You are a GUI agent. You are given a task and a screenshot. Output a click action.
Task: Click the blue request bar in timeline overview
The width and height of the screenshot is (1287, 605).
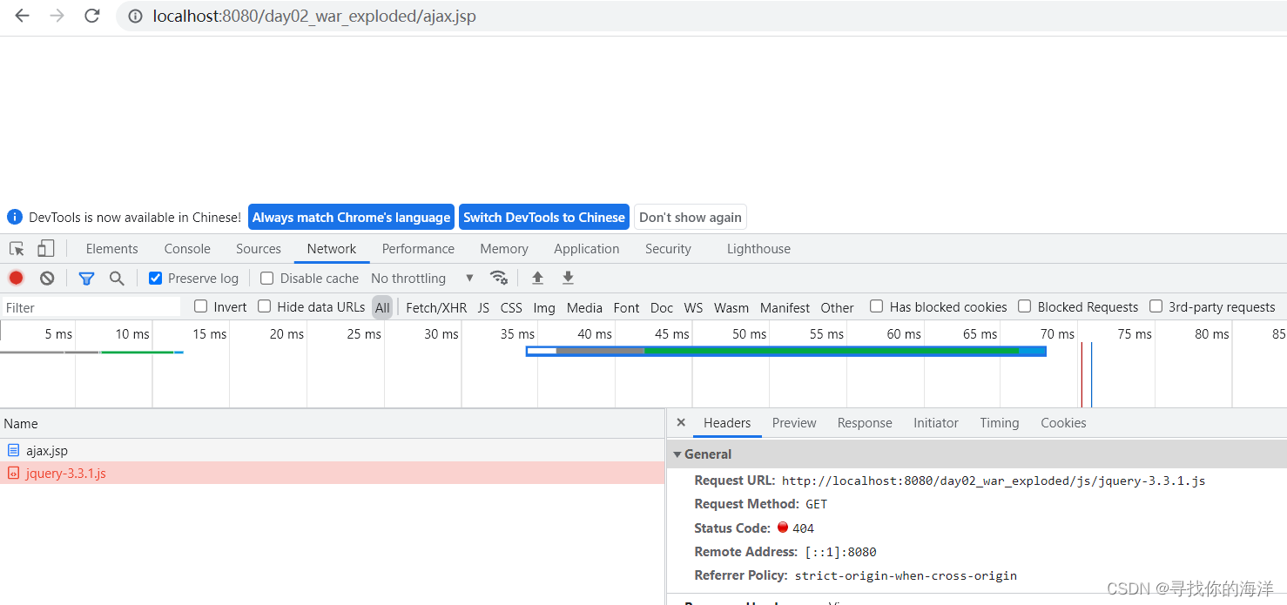click(x=786, y=351)
